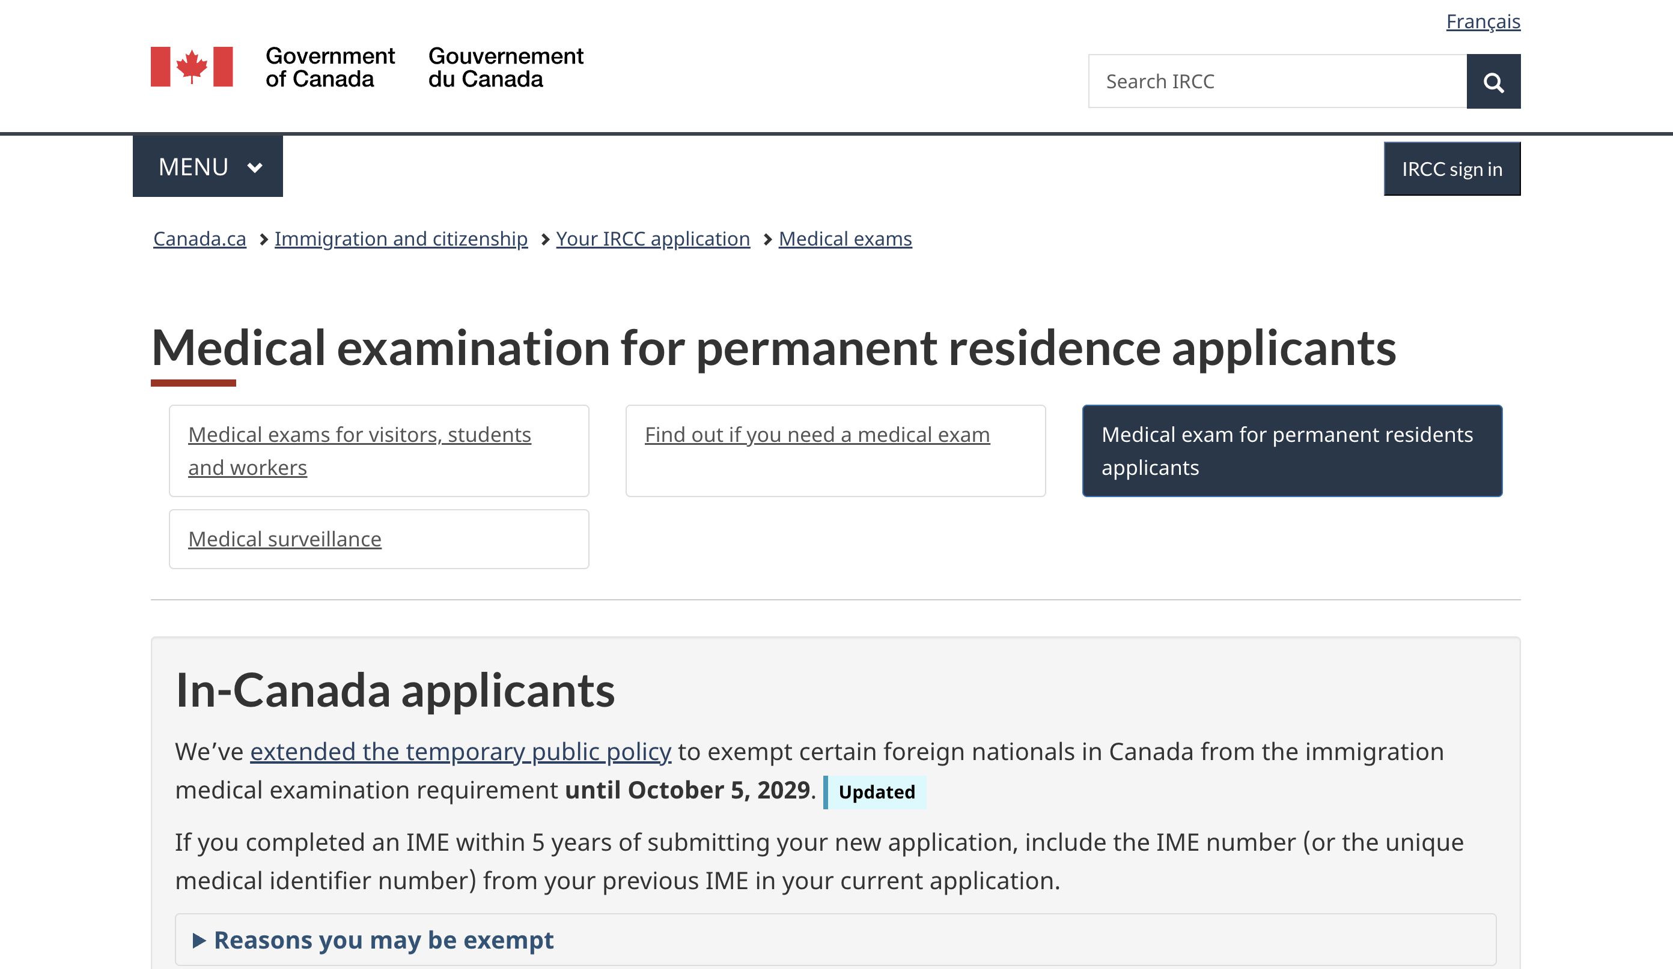Click inside the Search IRCC field
This screenshot has height=969, width=1673.
[1278, 82]
